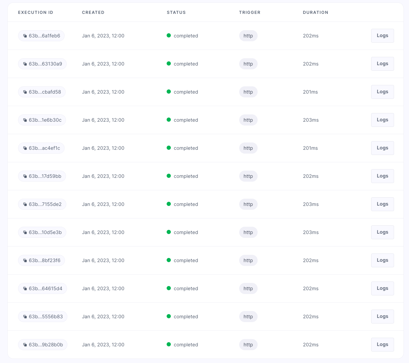This screenshot has width=409, height=363.
Task: Open Logs for execution 63b...6a1feb6
Action: click(x=382, y=36)
